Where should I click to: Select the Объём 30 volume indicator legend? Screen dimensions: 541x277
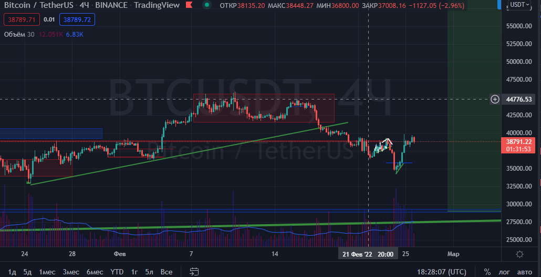(x=19, y=35)
